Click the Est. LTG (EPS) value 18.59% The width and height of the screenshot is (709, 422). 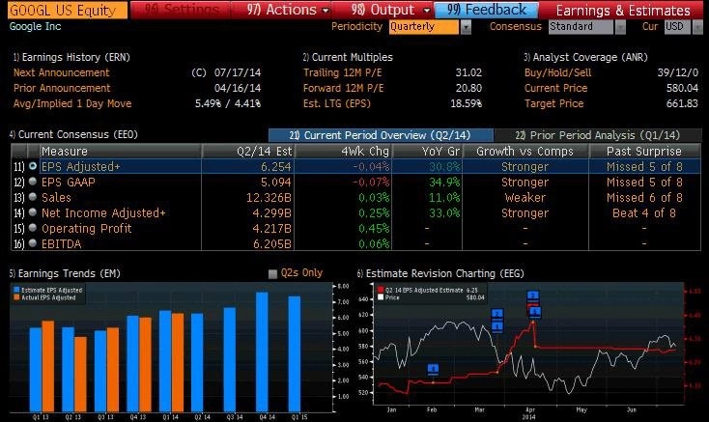467,103
